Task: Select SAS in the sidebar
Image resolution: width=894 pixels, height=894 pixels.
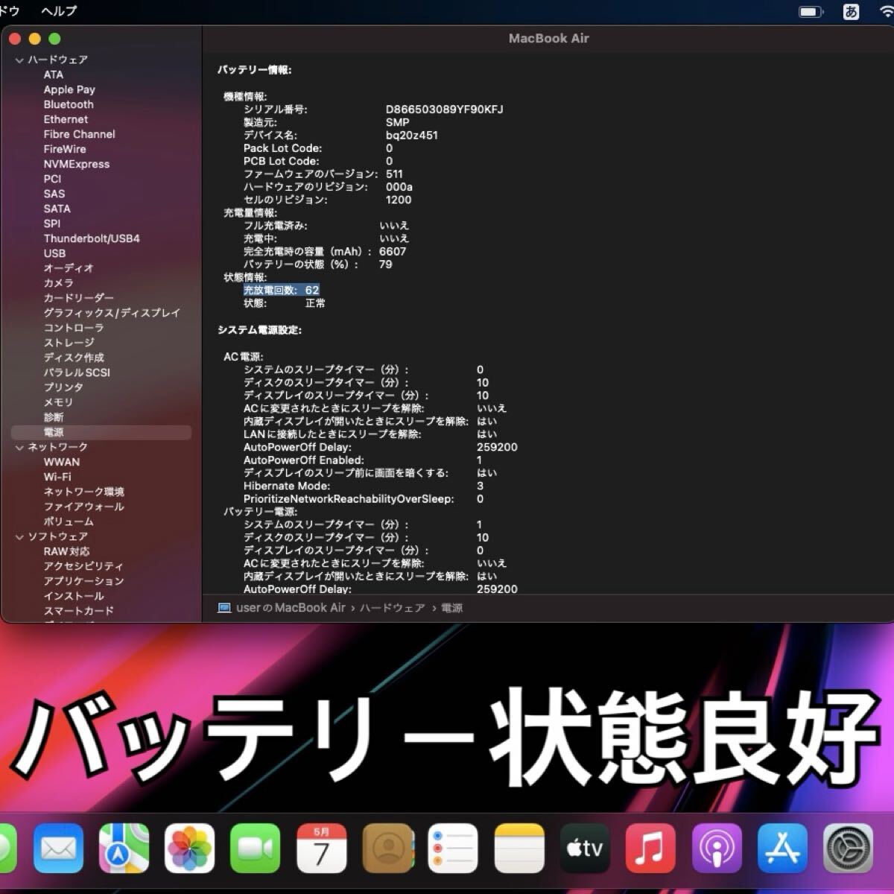Action: 54,194
